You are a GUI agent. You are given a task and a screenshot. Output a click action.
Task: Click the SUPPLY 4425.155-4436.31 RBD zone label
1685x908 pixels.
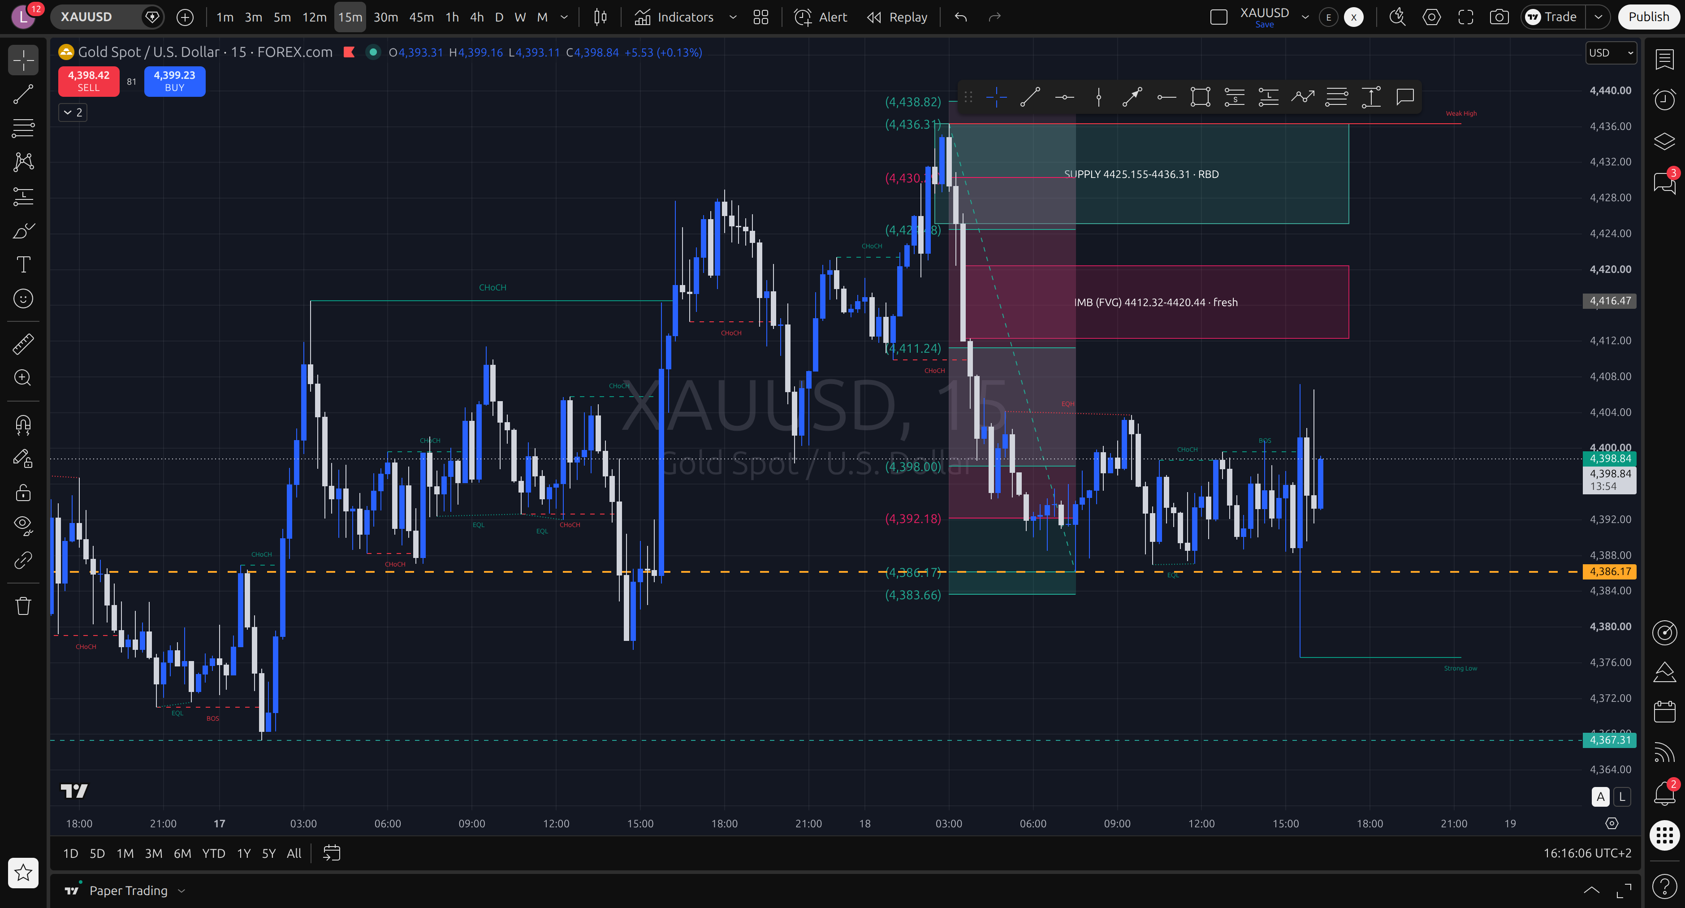tap(1141, 174)
